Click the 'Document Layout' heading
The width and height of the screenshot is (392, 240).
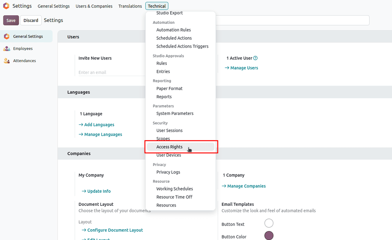pos(96,204)
